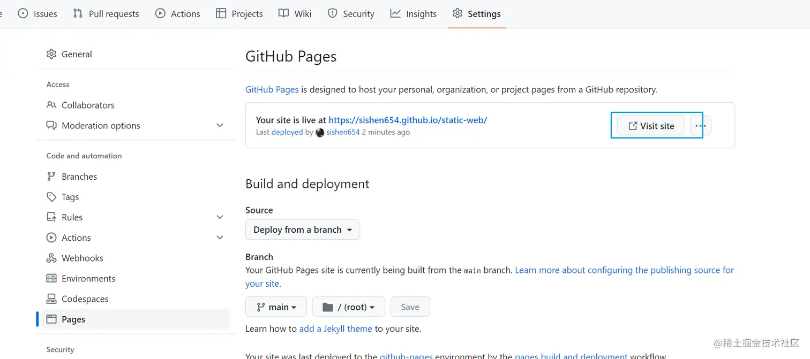This screenshot has width=810, height=359.
Task: Select Pages in the sidebar
Action: click(136, 319)
